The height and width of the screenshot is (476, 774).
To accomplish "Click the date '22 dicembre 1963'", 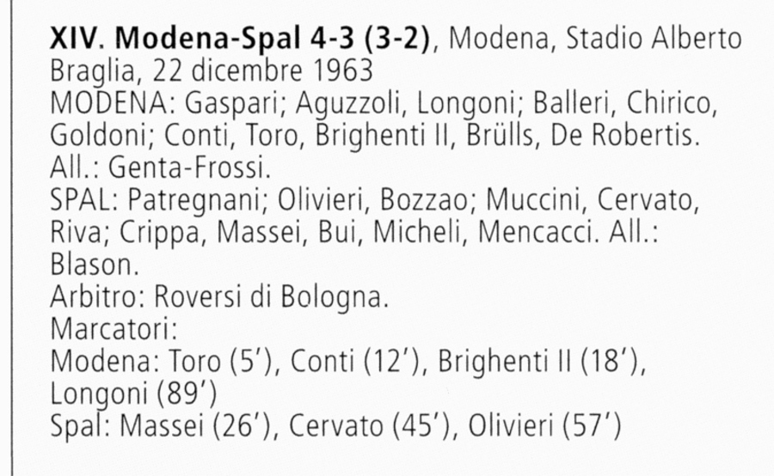I will (262, 70).
